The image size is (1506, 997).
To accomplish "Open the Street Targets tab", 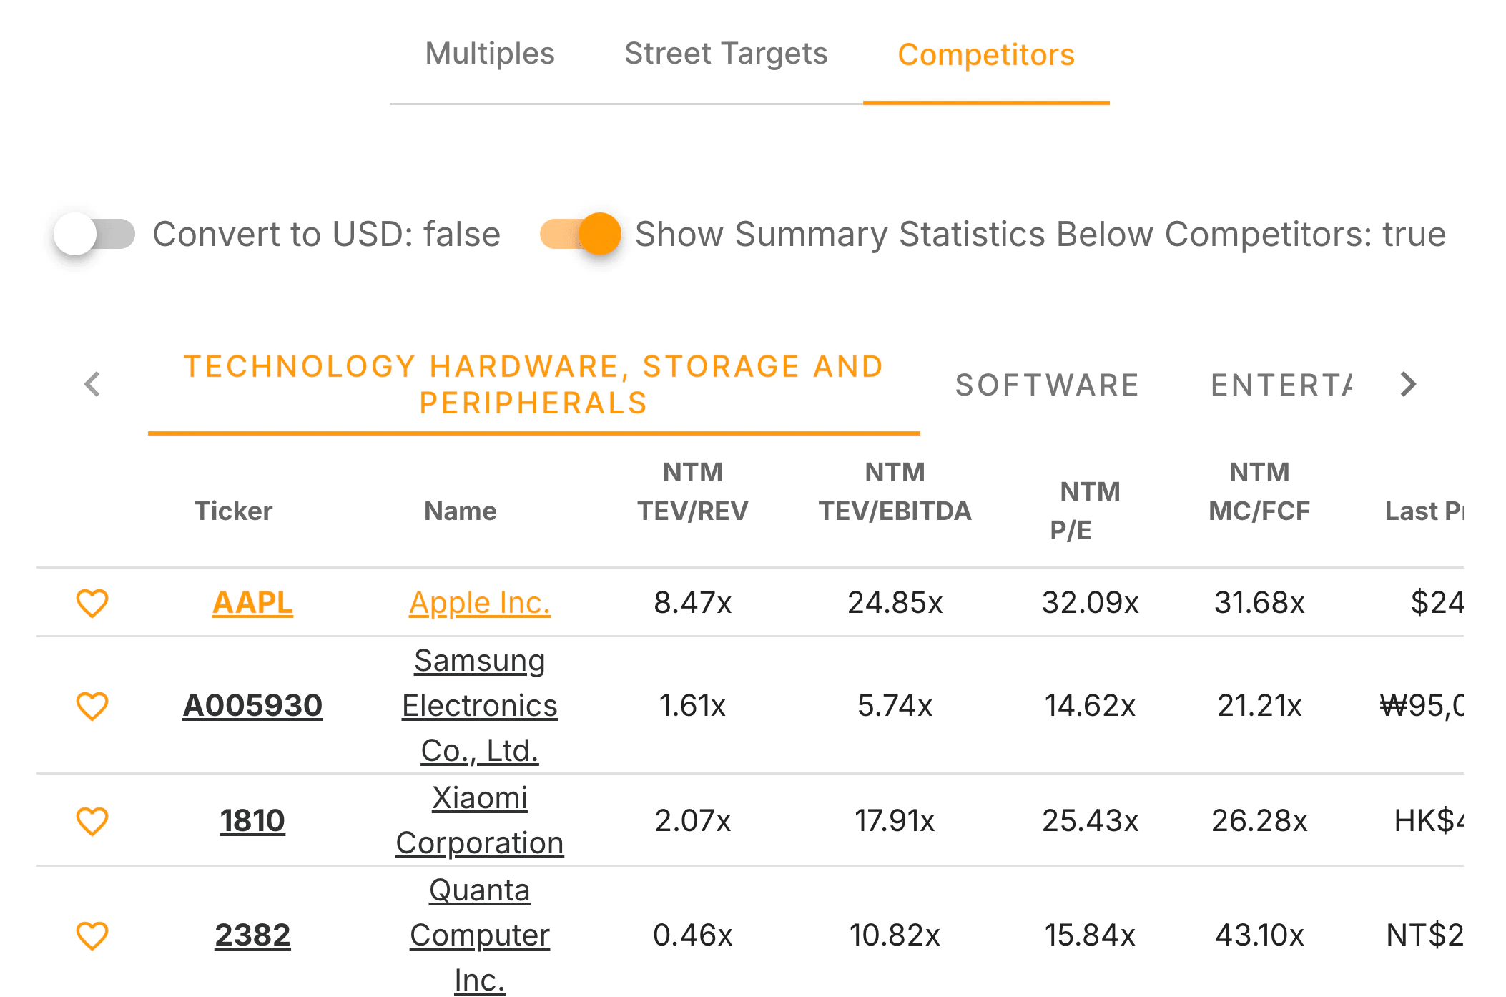I will pos(726,54).
